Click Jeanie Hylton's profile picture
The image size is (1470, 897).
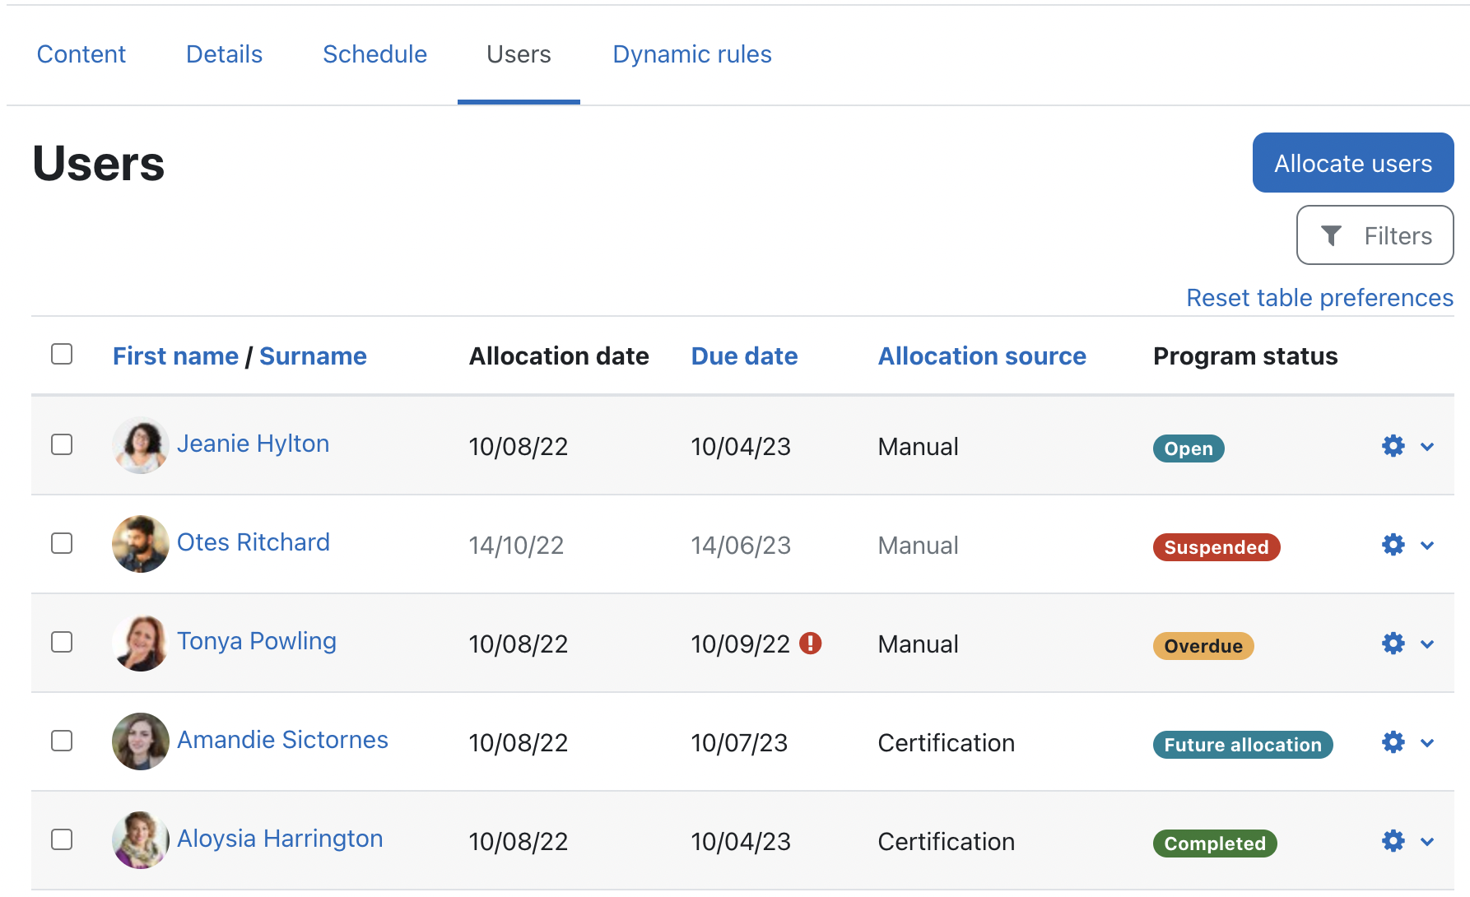tap(141, 445)
